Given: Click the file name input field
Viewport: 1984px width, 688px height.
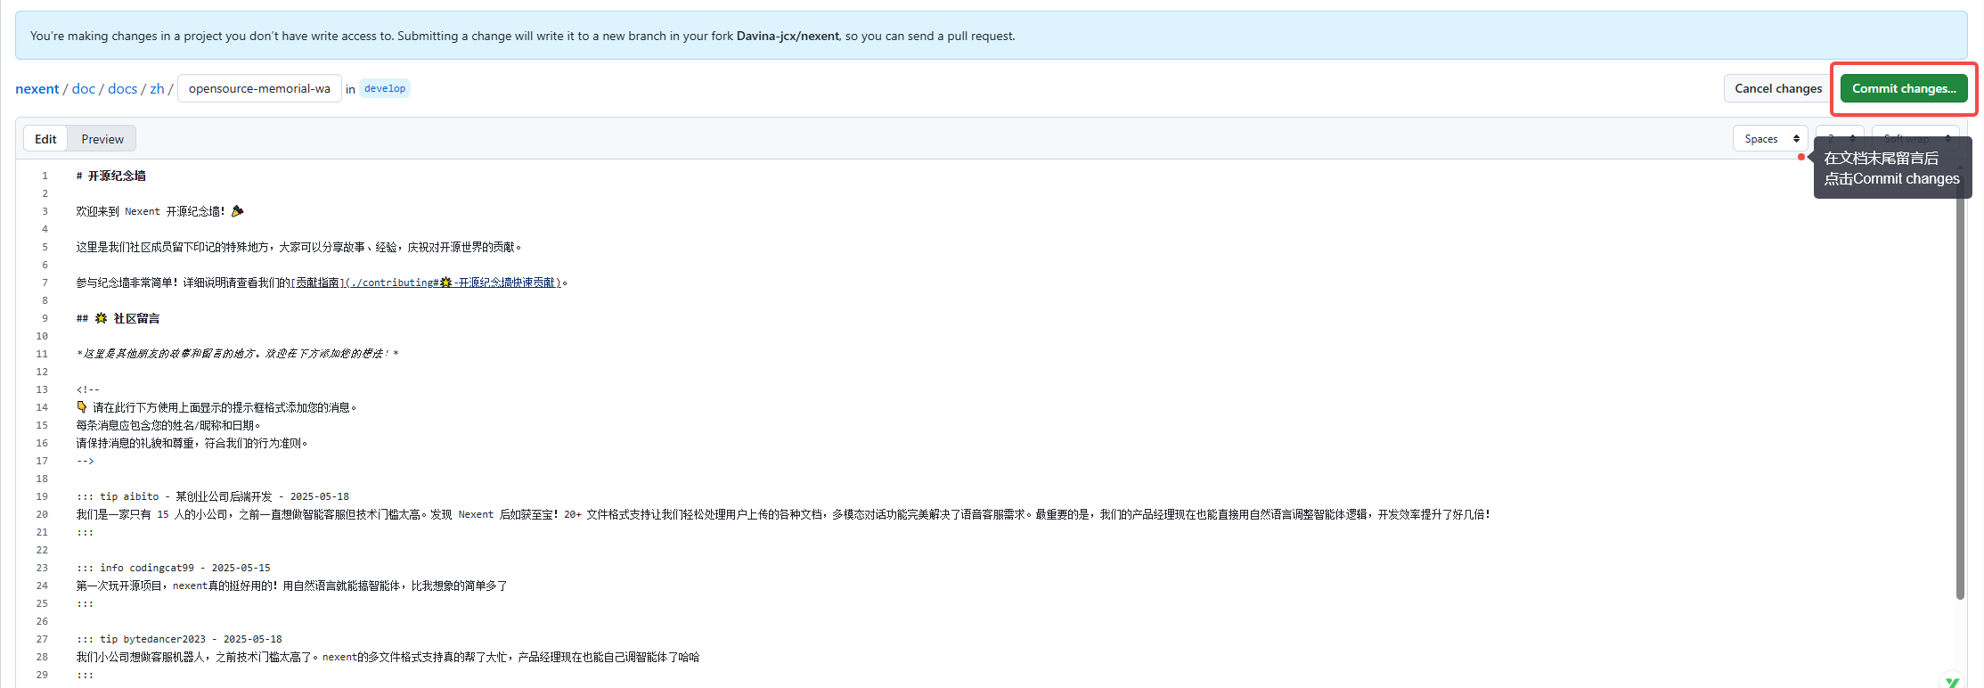Looking at the screenshot, I should pos(259,88).
